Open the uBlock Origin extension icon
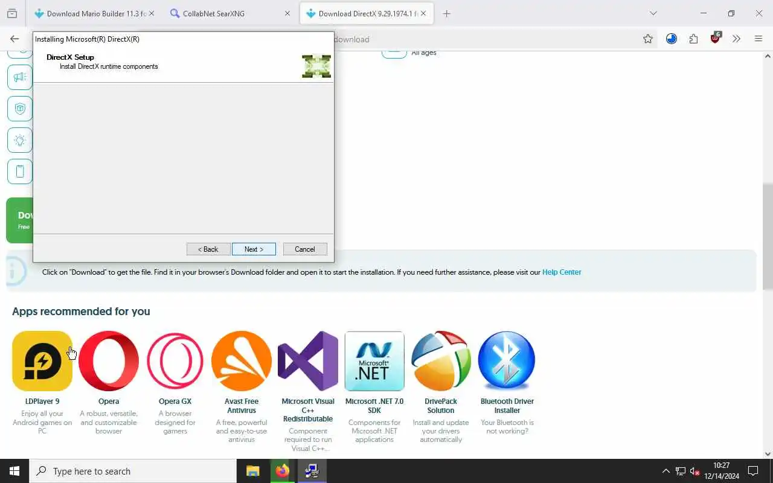This screenshot has width=773, height=483. [716, 39]
